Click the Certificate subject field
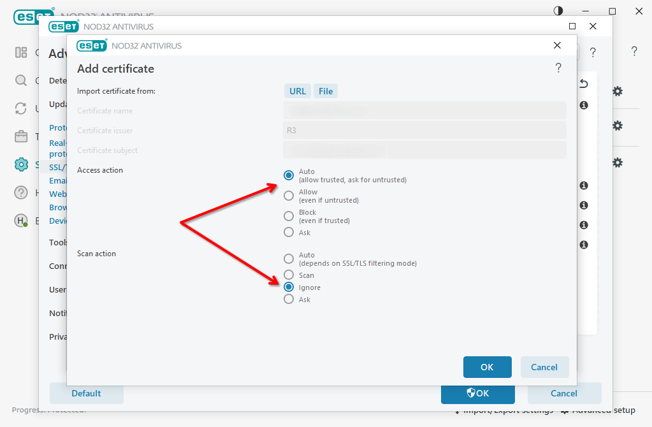 point(424,150)
